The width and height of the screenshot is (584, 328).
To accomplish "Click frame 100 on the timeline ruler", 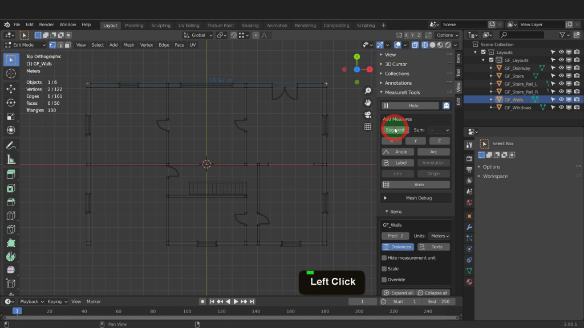I will click(x=187, y=311).
